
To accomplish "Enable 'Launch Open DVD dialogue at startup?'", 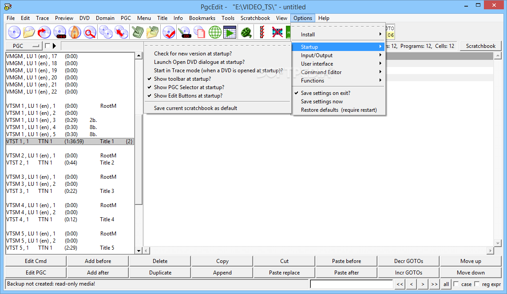I will point(199,62).
